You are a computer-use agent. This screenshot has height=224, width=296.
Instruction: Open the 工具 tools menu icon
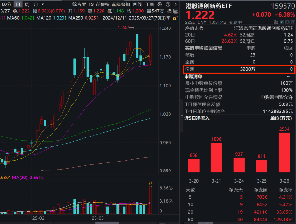(x=150, y=4)
